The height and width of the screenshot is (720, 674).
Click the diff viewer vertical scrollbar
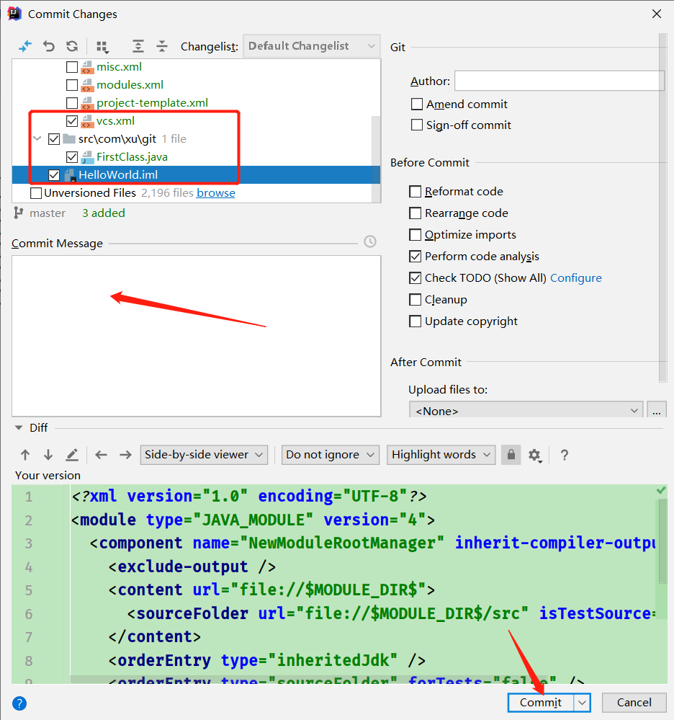pos(663,542)
